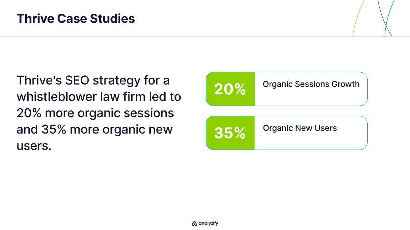This screenshot has height=230, width=410.
Task: Click the Organic Sessions Growth stat card
Action: pyautogui.click(x=287, y=89)
